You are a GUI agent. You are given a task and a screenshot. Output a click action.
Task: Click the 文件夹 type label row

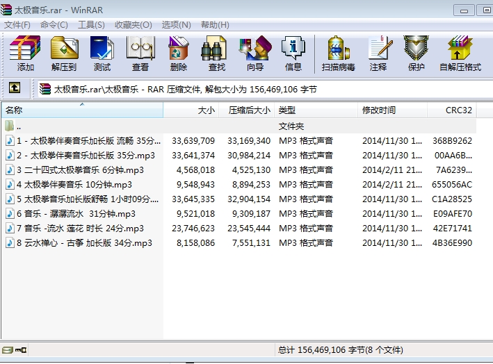(x=291, y=126)
